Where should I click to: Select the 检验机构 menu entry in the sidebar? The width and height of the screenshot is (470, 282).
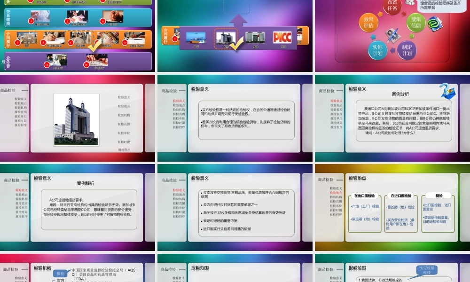coord(21,108)
